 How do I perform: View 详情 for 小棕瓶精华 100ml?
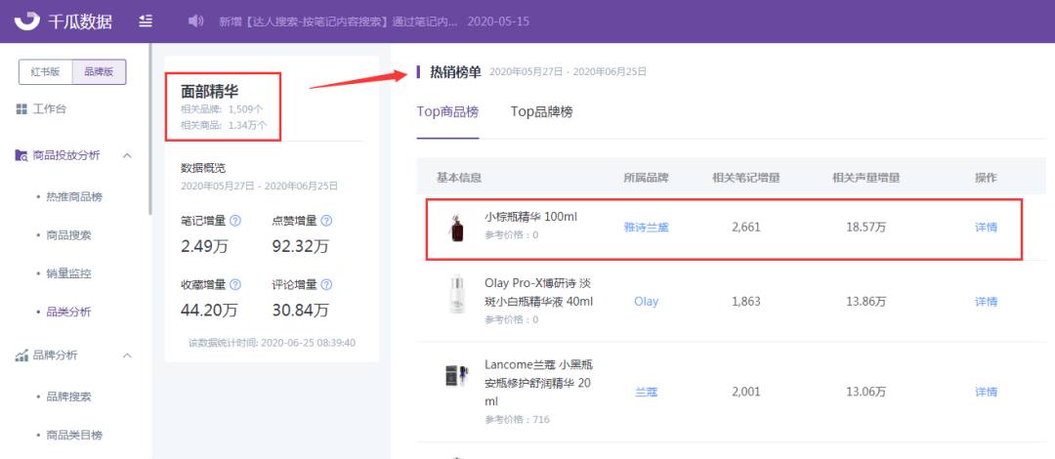point(986,228)
